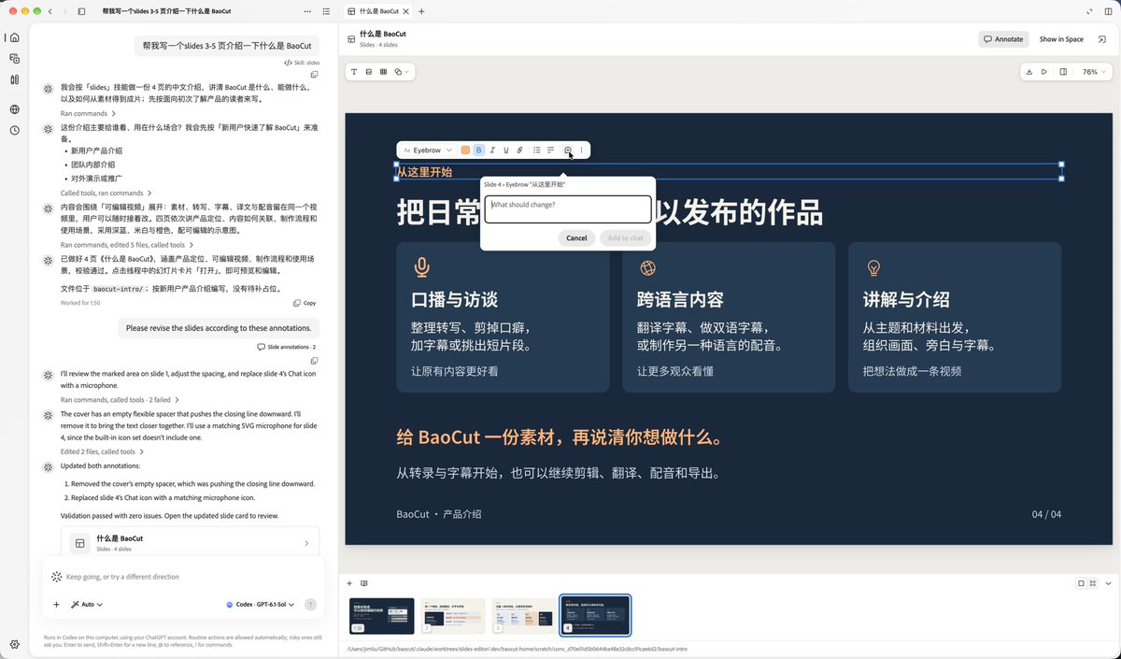This screenshot has width=1121, height=659.
Task: Open Slide annotations · 2 attachment
Action: [287, 347]
